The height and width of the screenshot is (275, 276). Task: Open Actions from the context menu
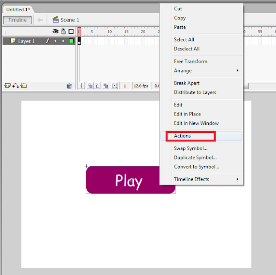(201, 136)
